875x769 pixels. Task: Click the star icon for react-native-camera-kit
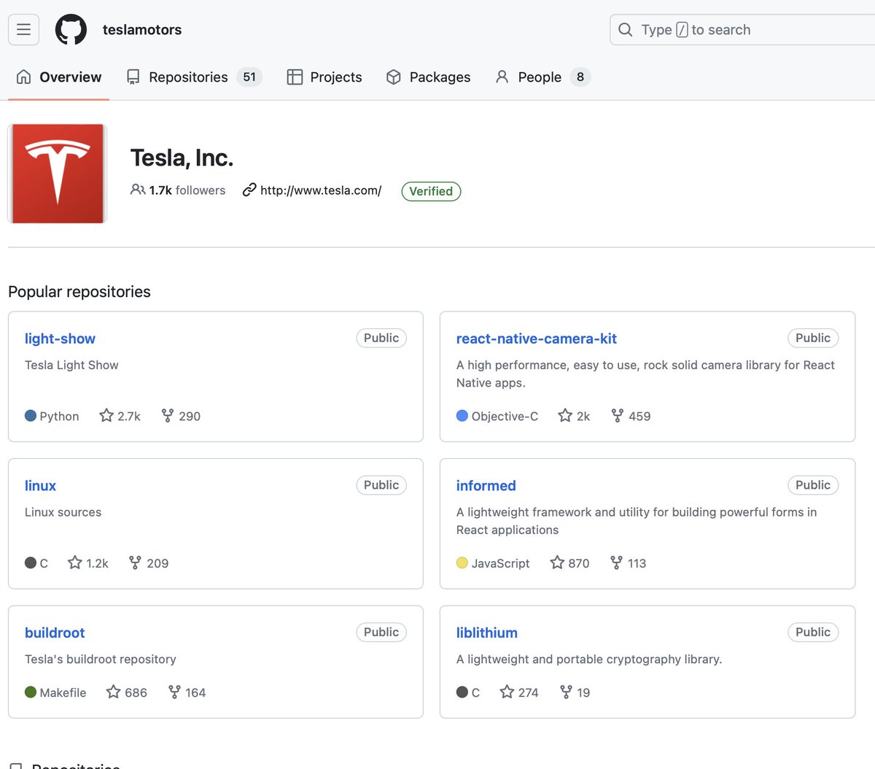pos(565,415)
